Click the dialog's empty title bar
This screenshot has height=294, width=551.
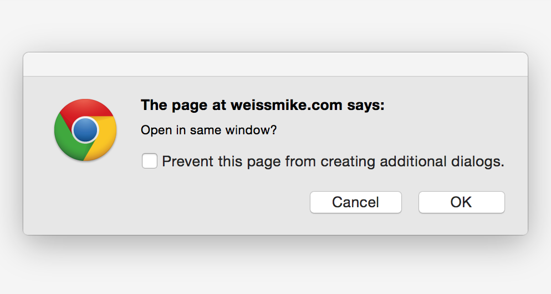pyautogui.click(x=275, y=65)
